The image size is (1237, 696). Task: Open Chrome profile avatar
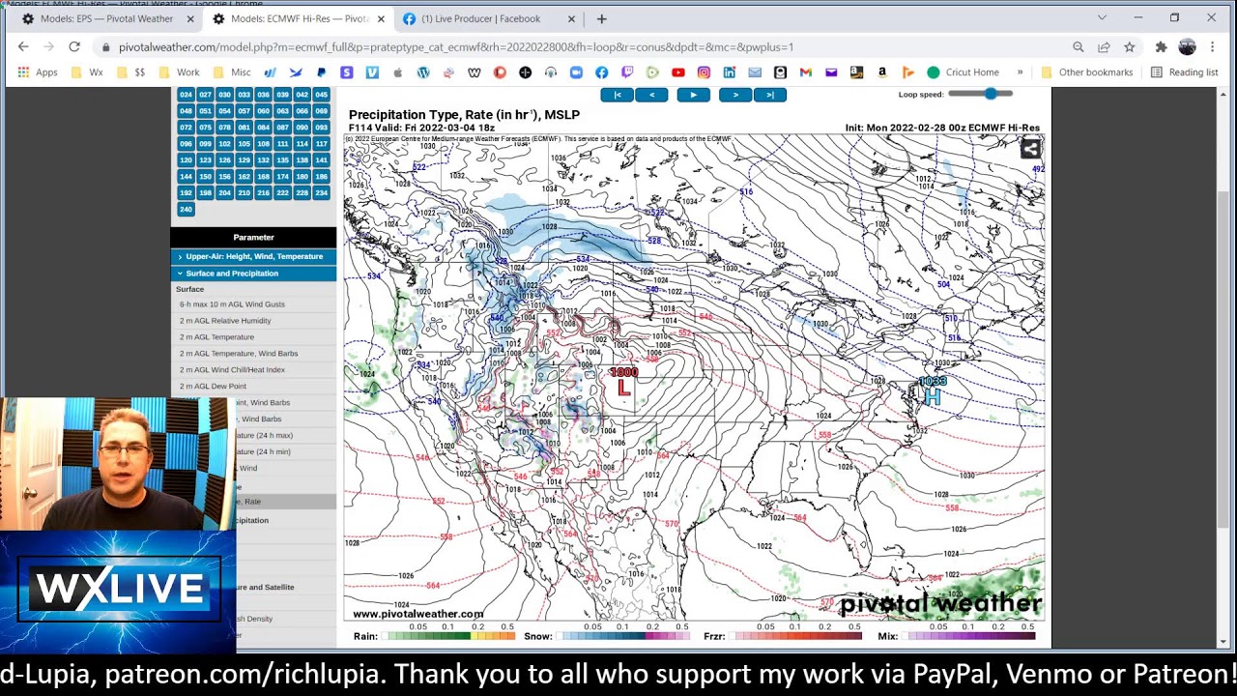click(x=1188, y=46)
